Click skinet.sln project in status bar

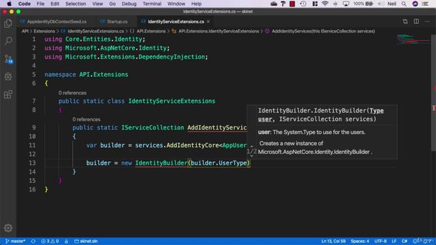point(86,241)
